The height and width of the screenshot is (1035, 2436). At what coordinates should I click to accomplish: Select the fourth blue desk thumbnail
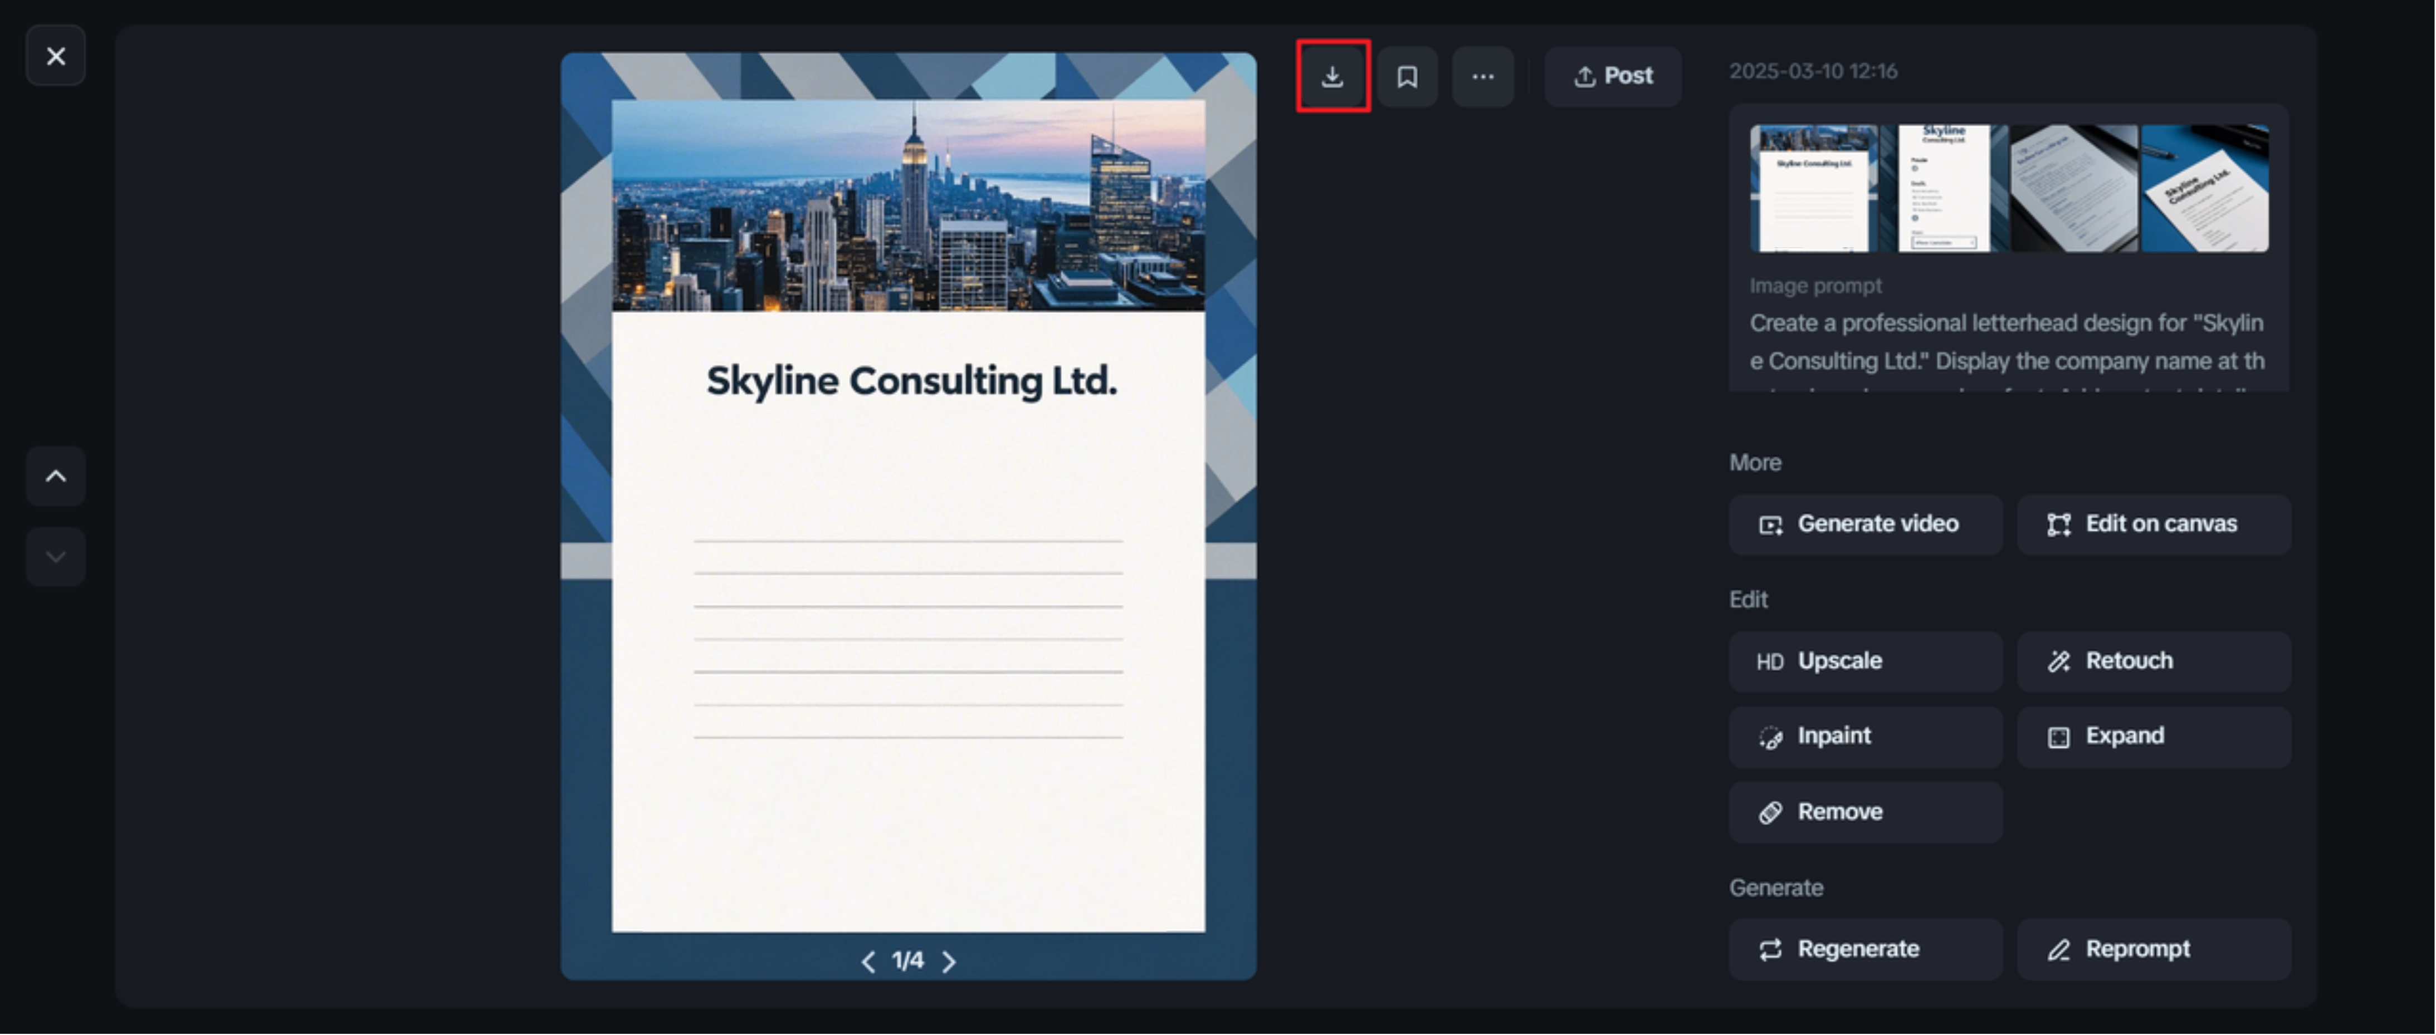click(2204, 189)
